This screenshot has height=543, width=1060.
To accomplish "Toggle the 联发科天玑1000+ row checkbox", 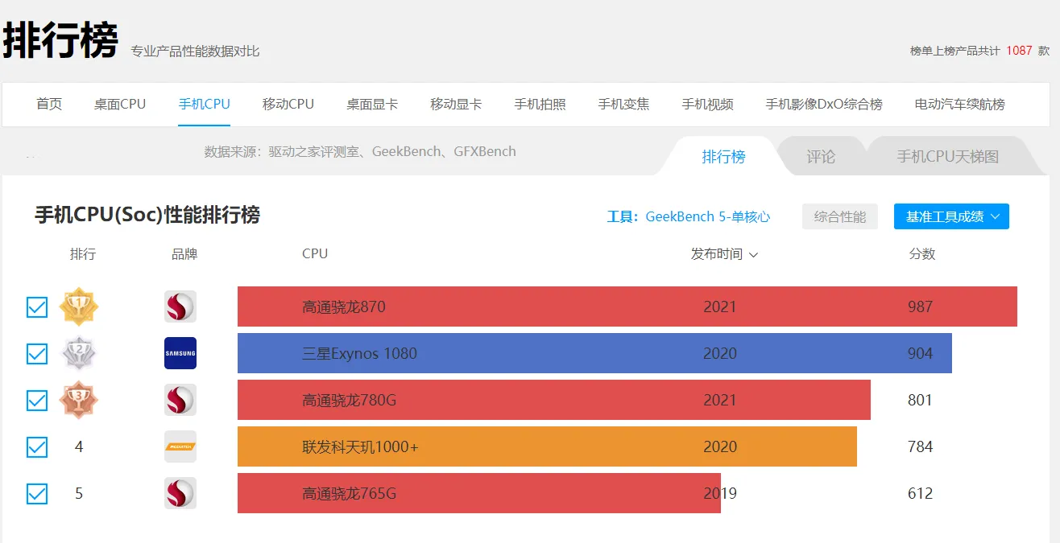I will coord(37,447).
